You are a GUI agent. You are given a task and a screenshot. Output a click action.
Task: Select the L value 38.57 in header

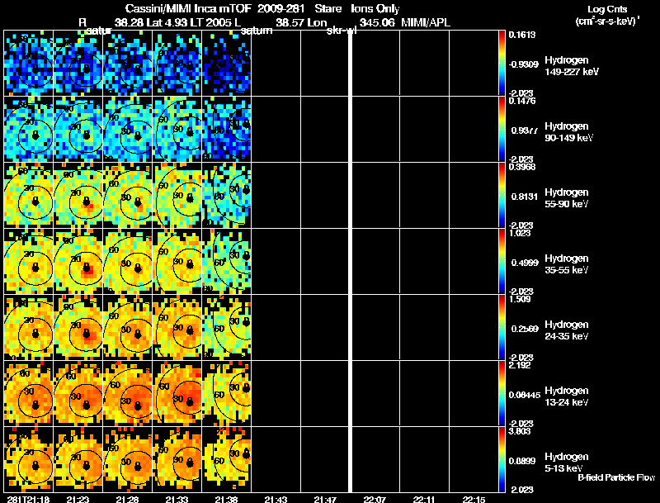coord(291,22)
